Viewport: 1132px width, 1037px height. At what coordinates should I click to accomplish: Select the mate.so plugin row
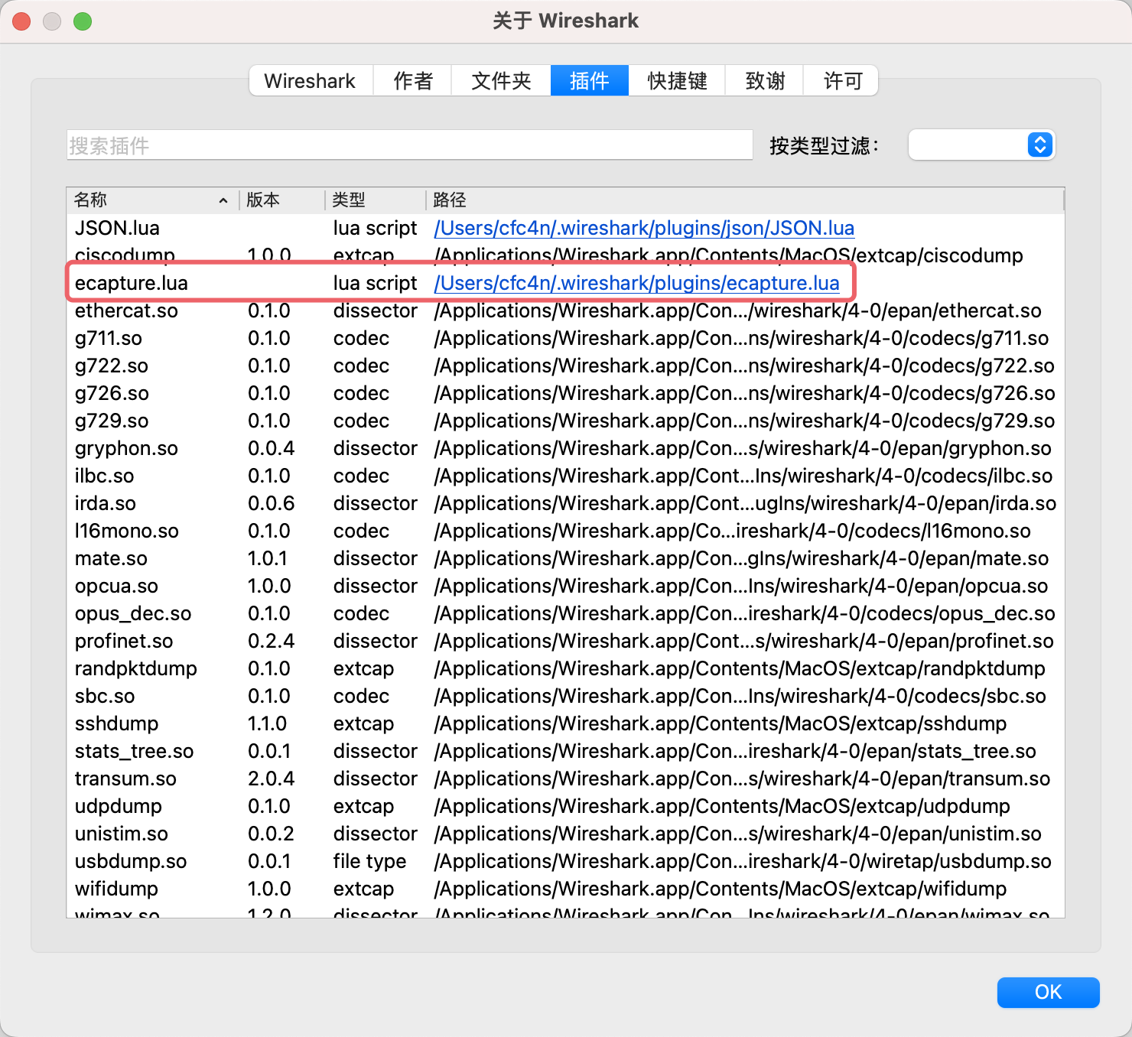tap(565, 558)
